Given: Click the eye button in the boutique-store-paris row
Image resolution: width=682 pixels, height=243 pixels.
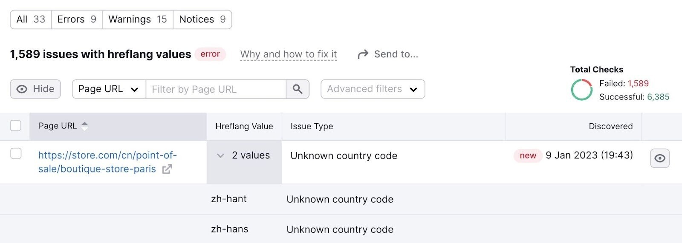Looking at the screenshot, I should (660, 158).
